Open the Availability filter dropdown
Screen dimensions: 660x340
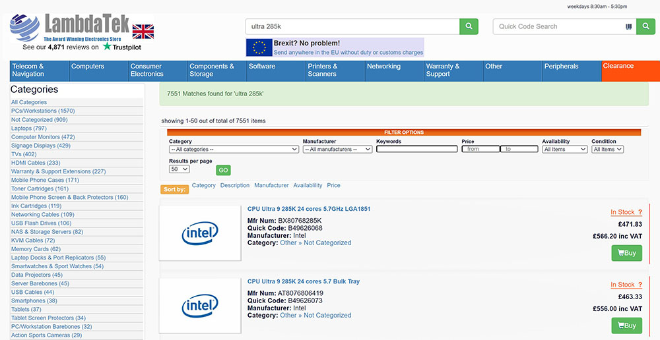pyautogui.click(x=564, y=150)
